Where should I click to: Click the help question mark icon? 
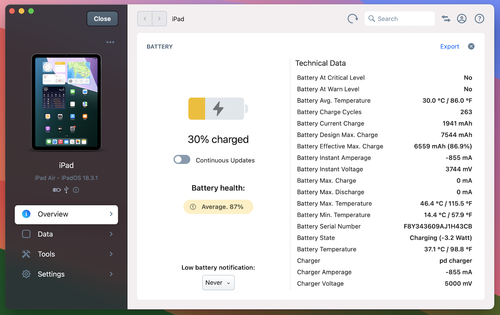pyautogui.click(x=479, y=19)
